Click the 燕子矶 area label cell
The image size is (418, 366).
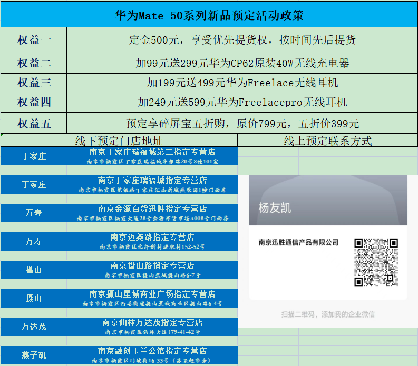[34, 355]
